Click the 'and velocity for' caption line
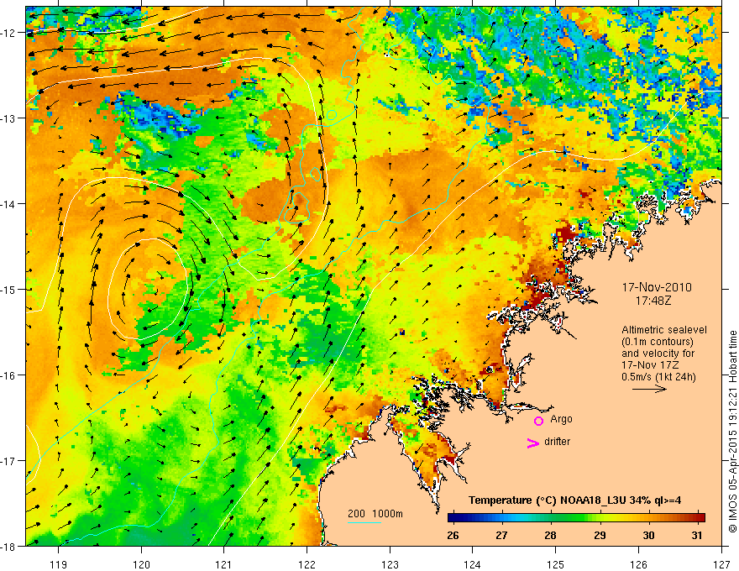Image resolution: width=739 pixels, height=571 pixels. pyautogui.click(x=658, y=354)
